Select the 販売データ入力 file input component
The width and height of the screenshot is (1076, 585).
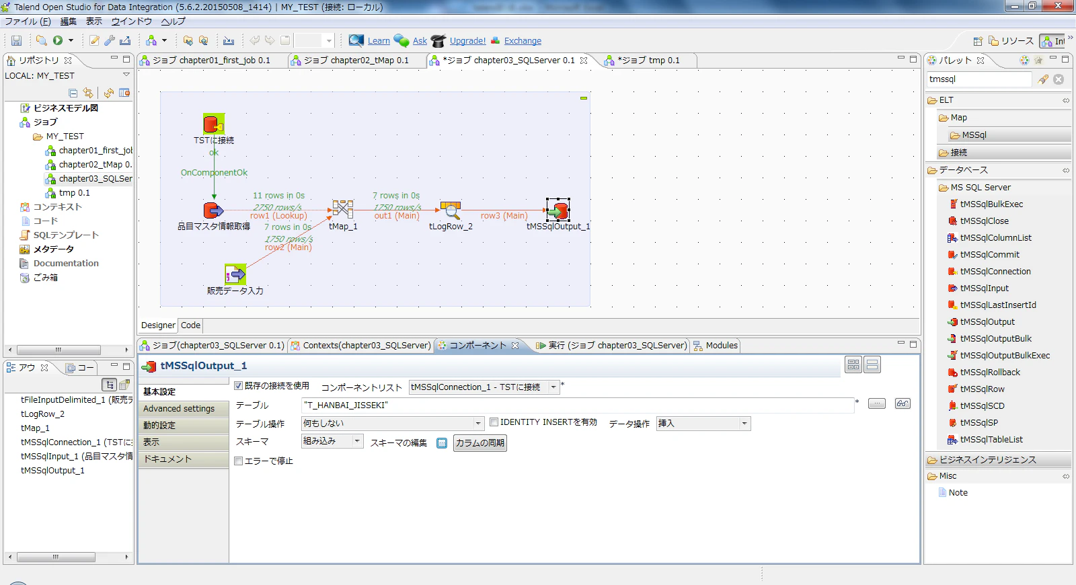(235, 274)
